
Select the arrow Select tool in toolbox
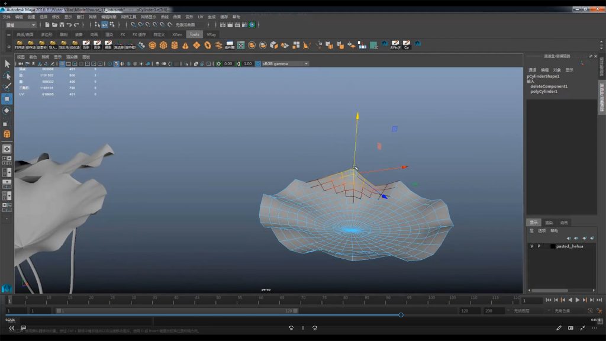coord(7,64)
